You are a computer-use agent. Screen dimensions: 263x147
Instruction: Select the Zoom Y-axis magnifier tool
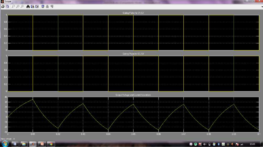(x=22, y=6)
